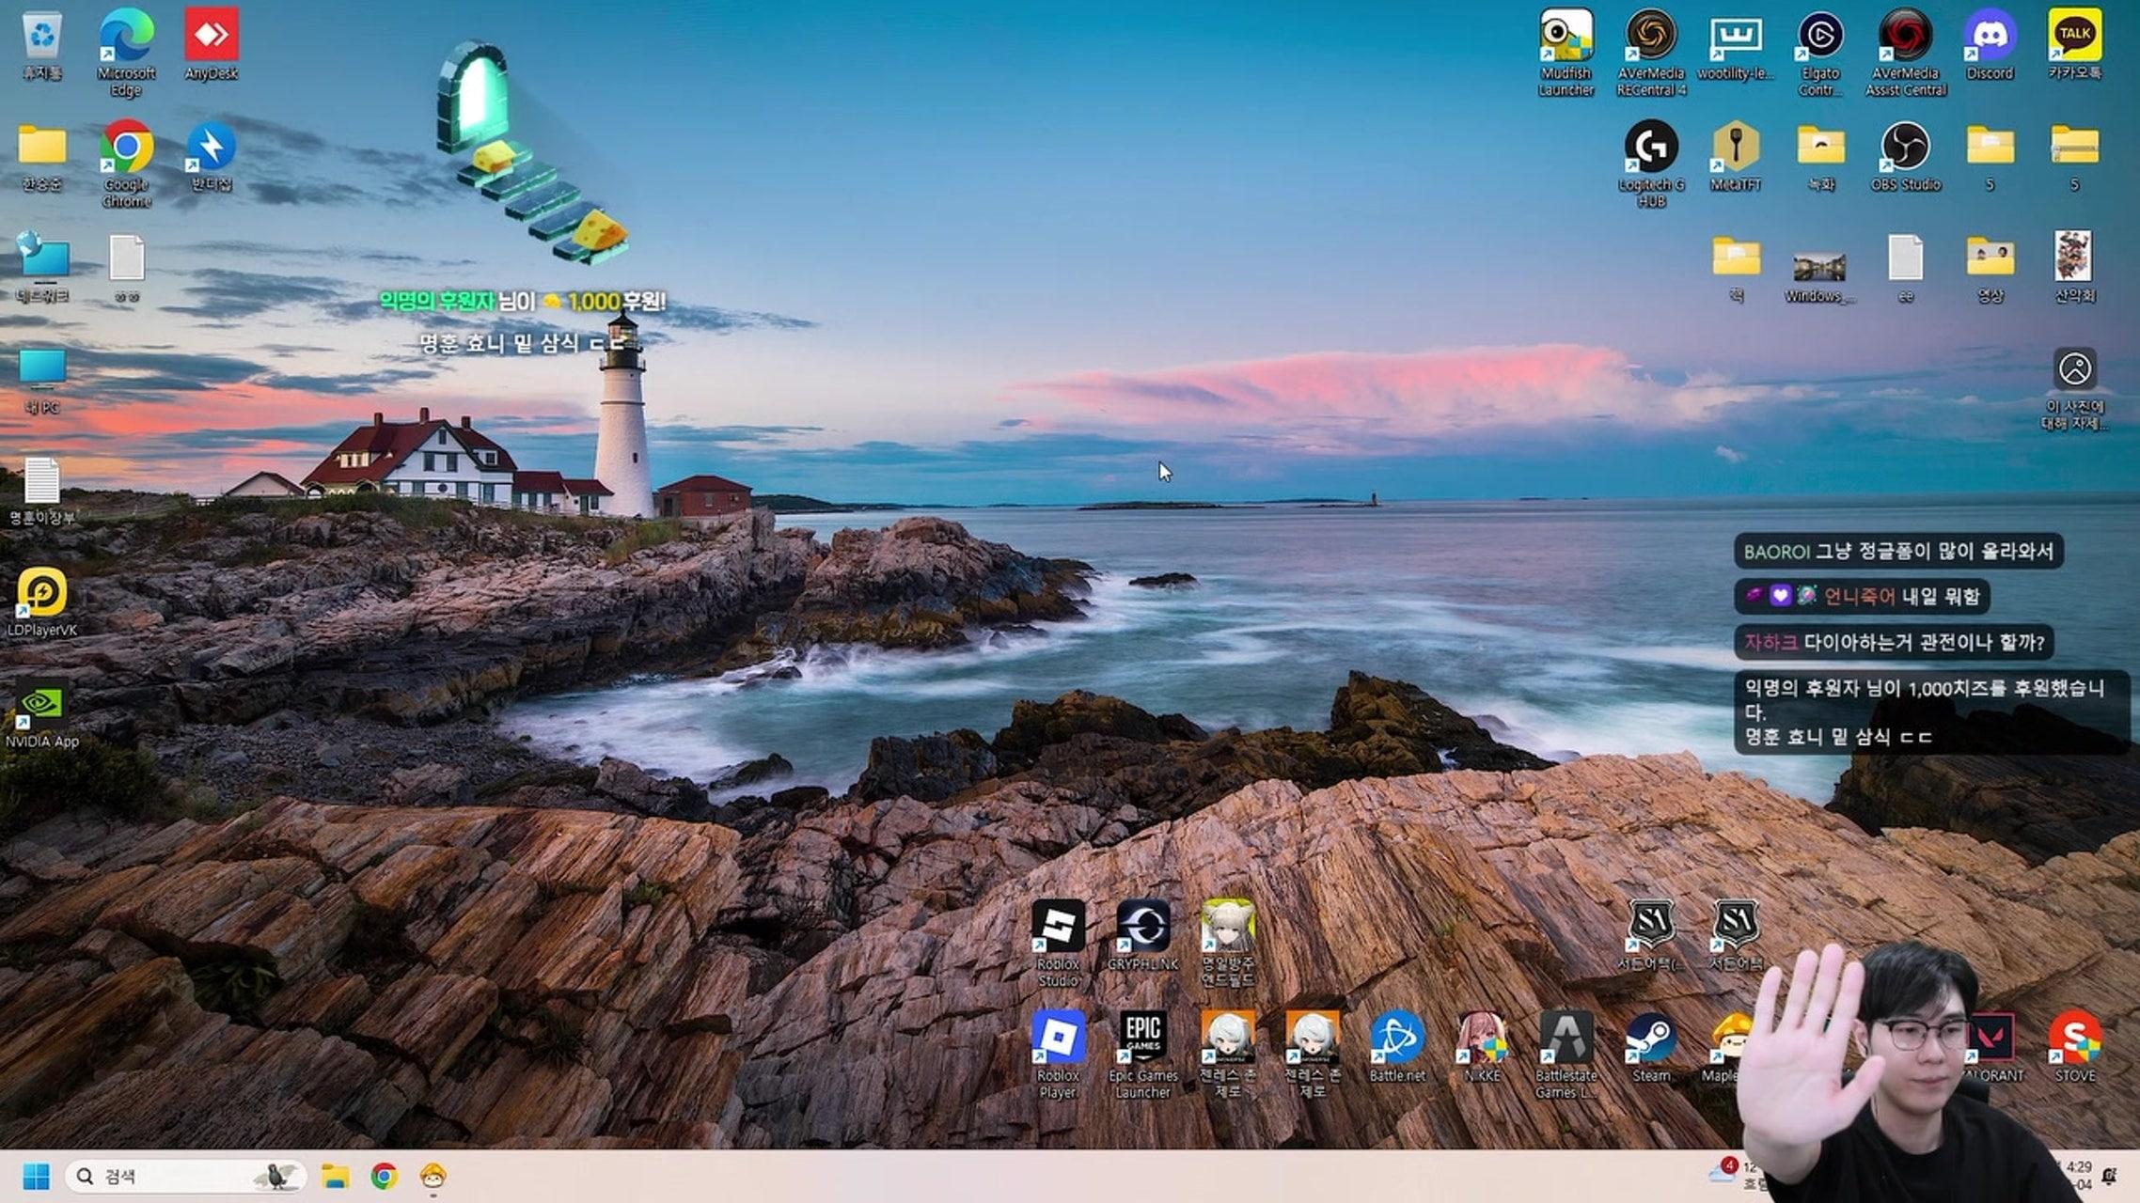Select the Recycle Bin icon
2140x1203 pixels.
pyautogui.click(x=41, y=38)
